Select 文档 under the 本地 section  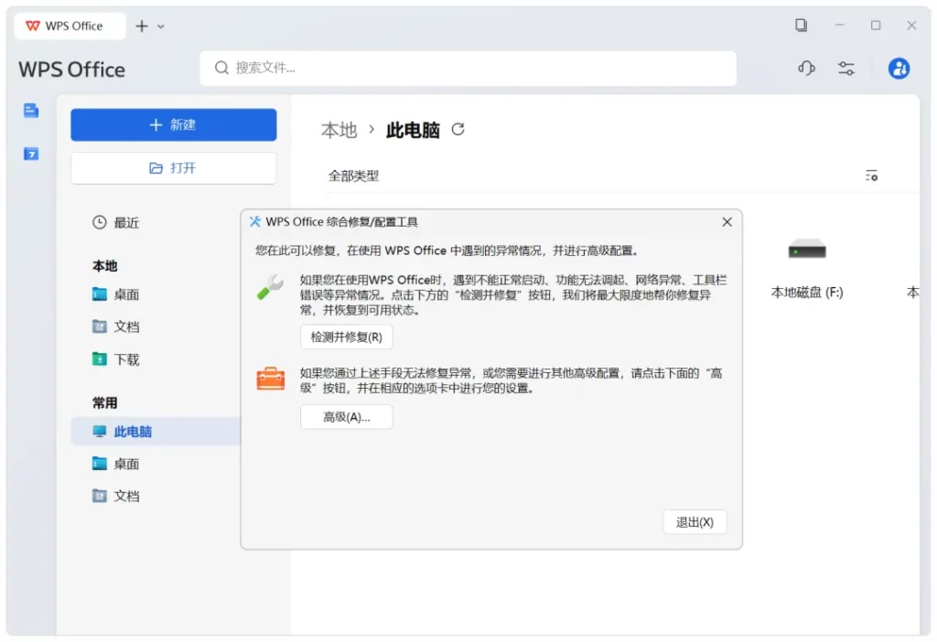[x=116, y=326]
